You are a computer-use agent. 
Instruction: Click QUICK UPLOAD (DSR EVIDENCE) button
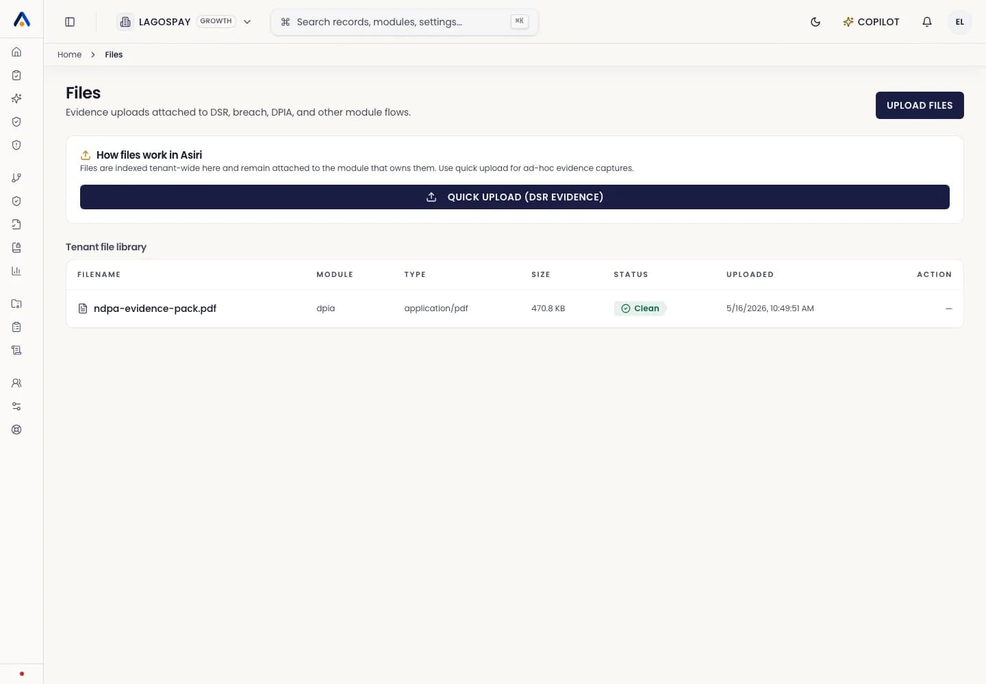[515, 197]
